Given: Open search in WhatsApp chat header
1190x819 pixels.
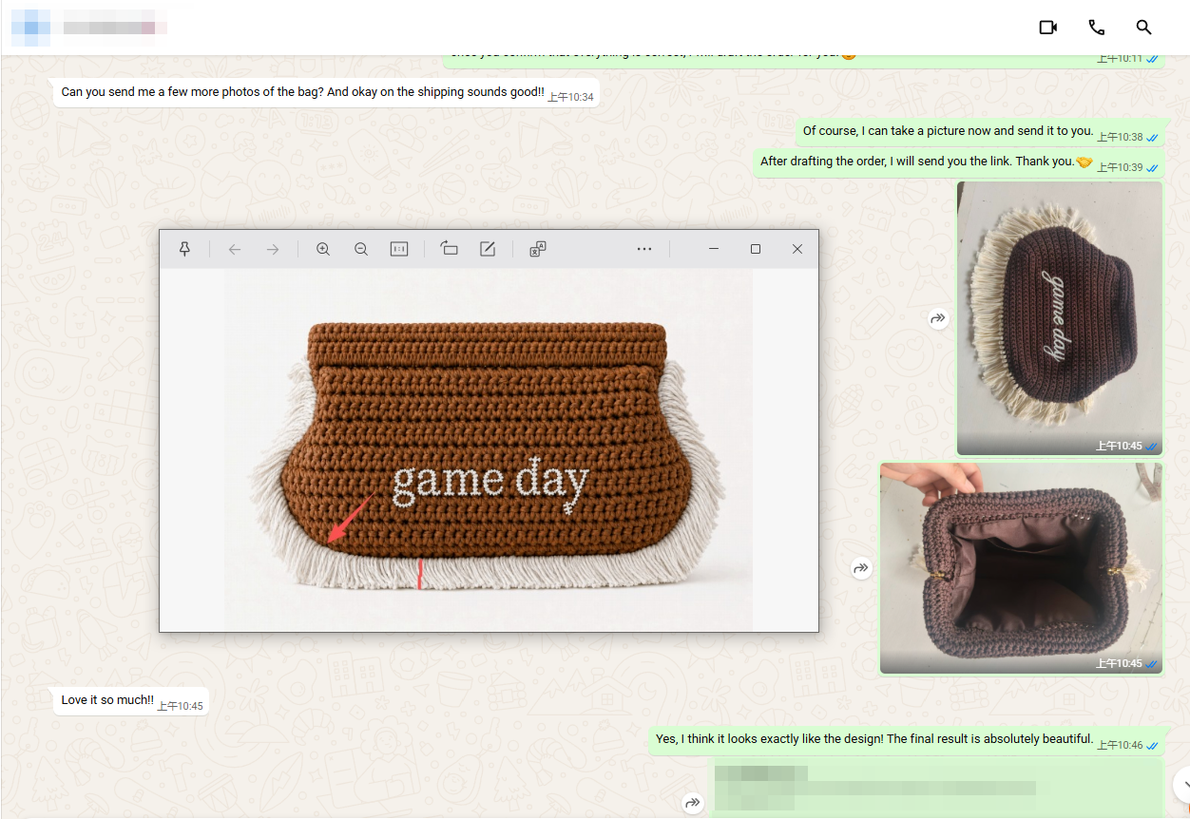Looking at the screenshot, I should pos(1144,28).
